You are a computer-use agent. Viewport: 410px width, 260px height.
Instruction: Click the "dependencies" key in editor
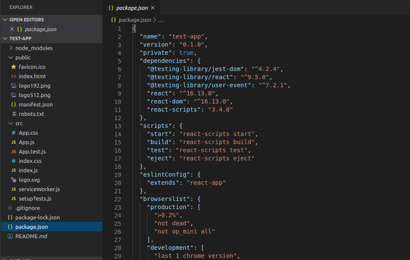[x=165, y=61]
